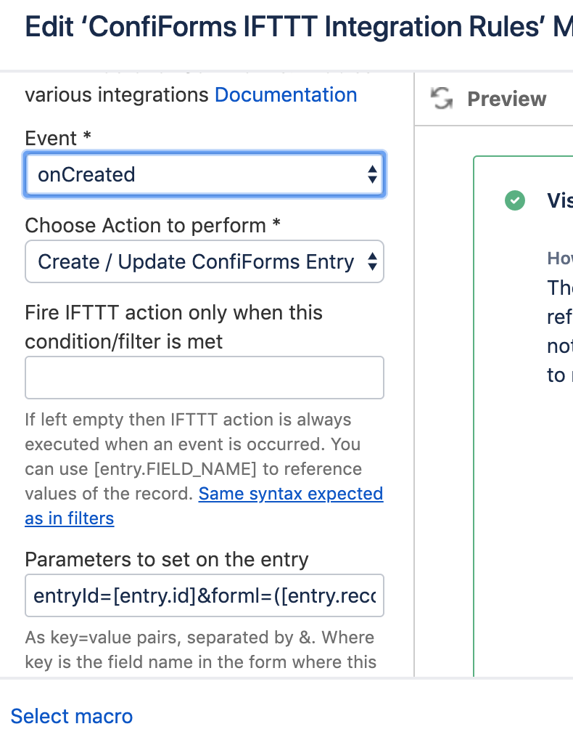The height and width of the screenshot is (745, 573).
Task: Click the 'Fire IFTTT action' condition label
Action: (174, 327)
